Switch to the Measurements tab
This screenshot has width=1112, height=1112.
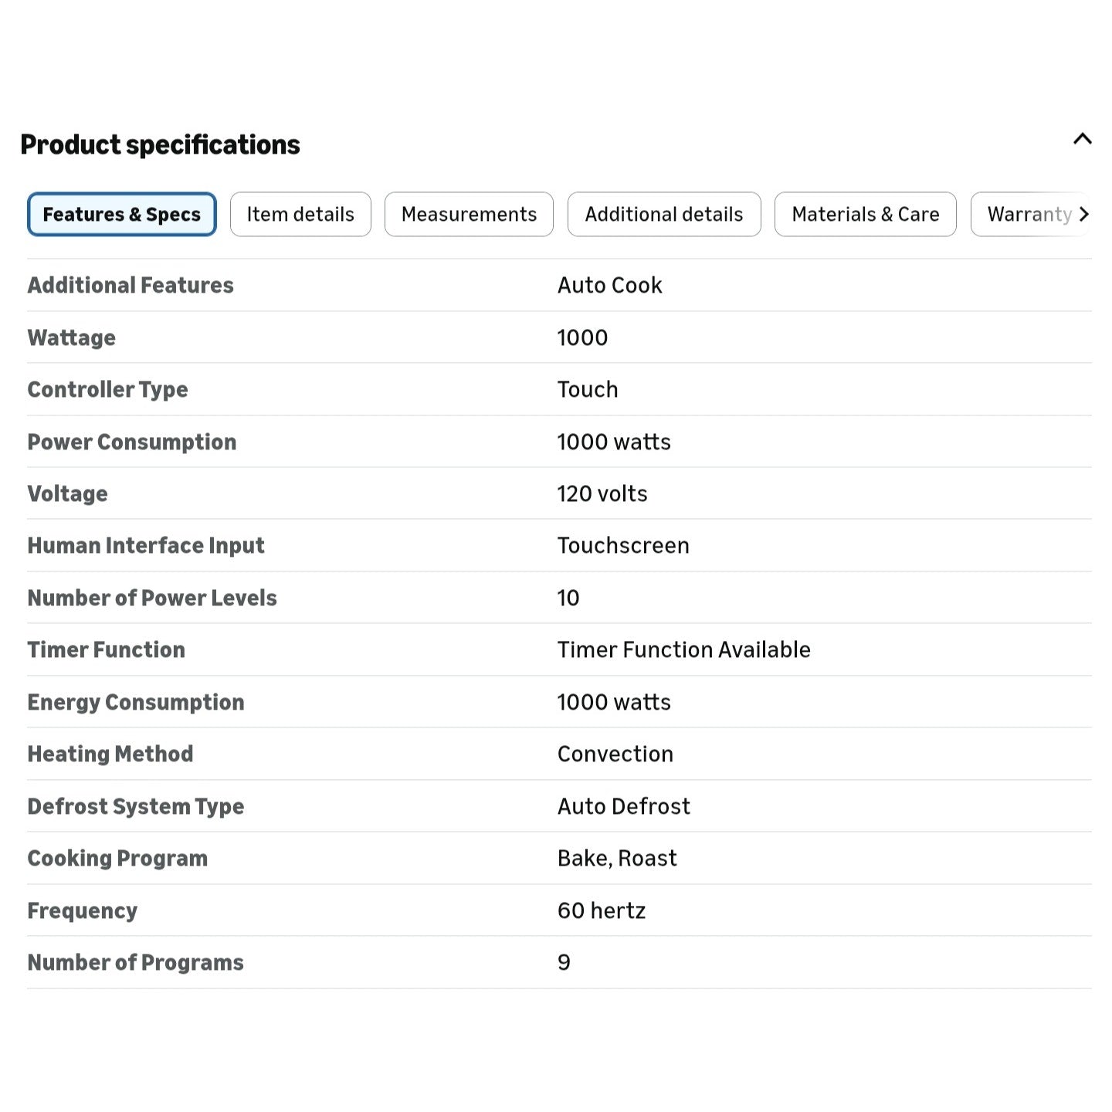click(x=469, y=214)
